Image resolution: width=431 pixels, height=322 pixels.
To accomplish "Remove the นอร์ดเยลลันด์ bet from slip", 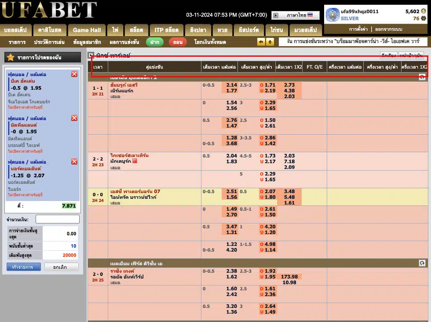I will click(74, 161).
